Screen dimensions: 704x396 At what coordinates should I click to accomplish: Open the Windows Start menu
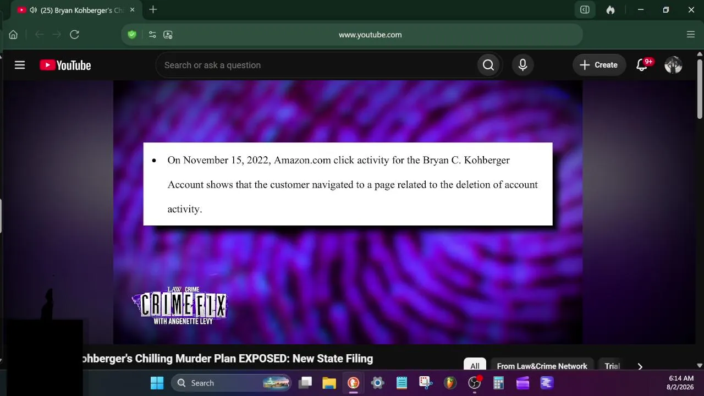[157, 383]
